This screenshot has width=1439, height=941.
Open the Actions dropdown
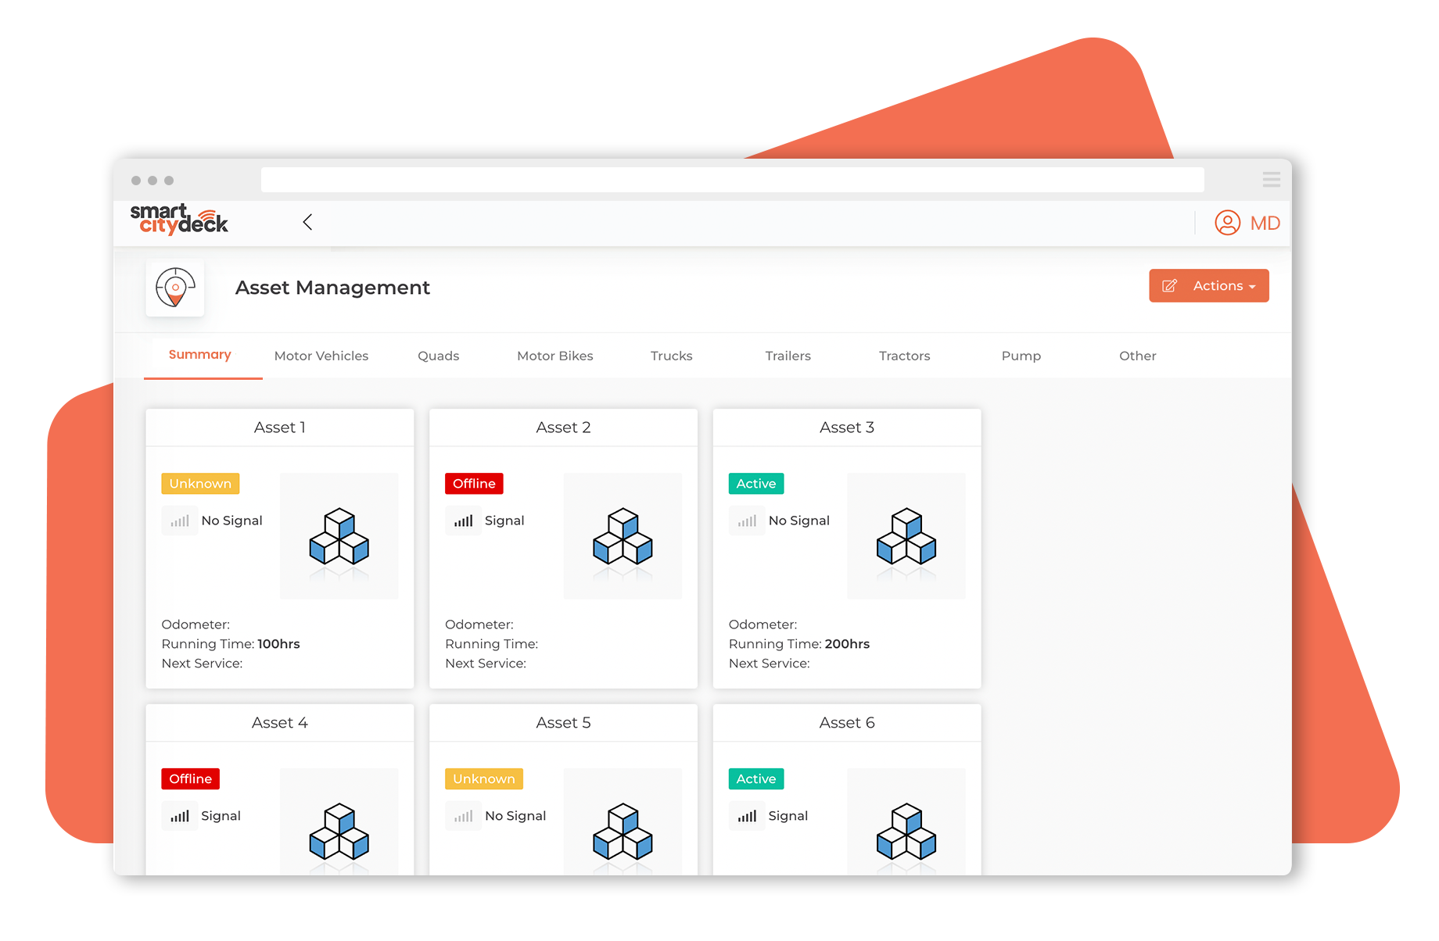click(1217, 285)
